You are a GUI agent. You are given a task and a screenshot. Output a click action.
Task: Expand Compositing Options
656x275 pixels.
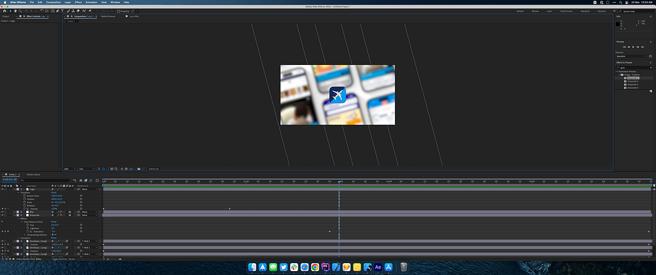pos(24,235)
